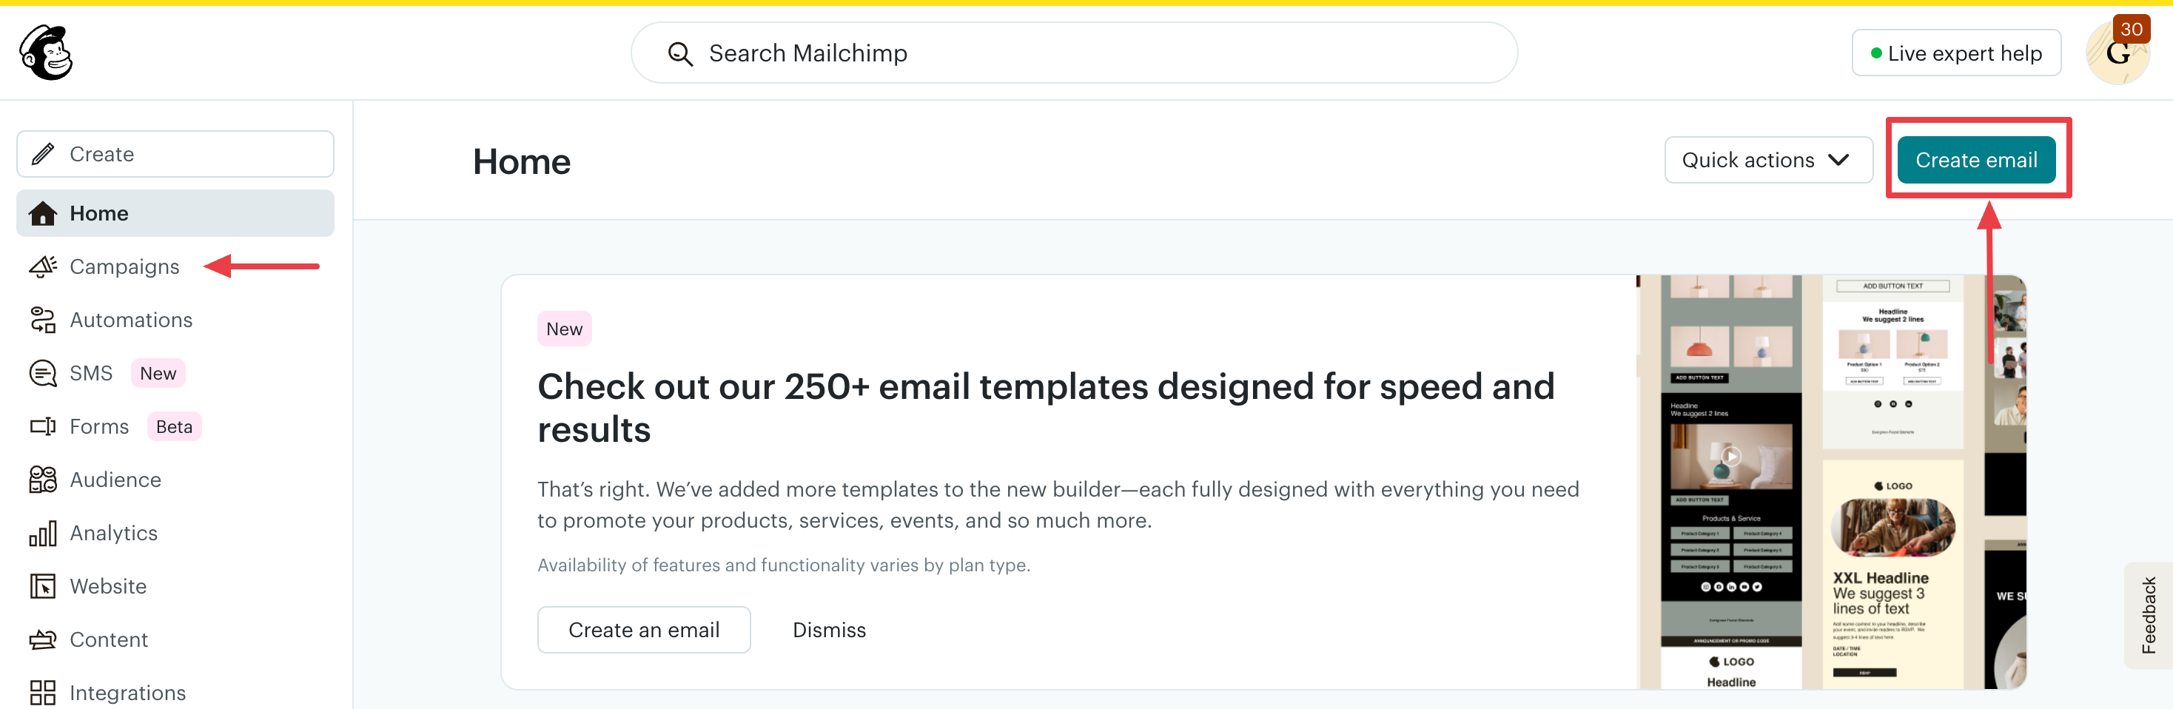This screenshot has width=2173, height=709.
Task: Click the pencil icon beside Create
Action: [x=43, y=154]
